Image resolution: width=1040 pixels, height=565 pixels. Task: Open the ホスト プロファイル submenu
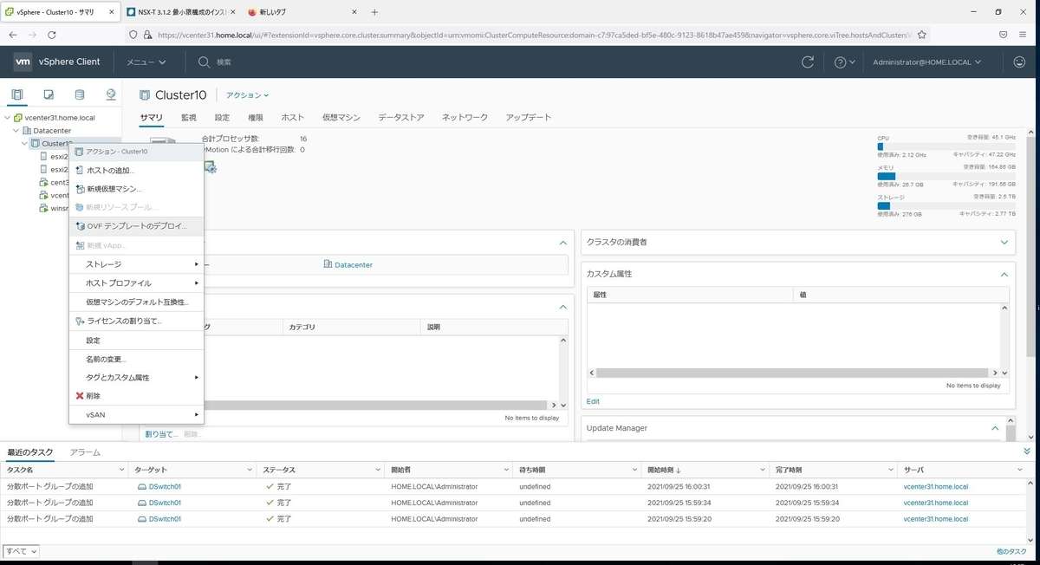(136, 283)
